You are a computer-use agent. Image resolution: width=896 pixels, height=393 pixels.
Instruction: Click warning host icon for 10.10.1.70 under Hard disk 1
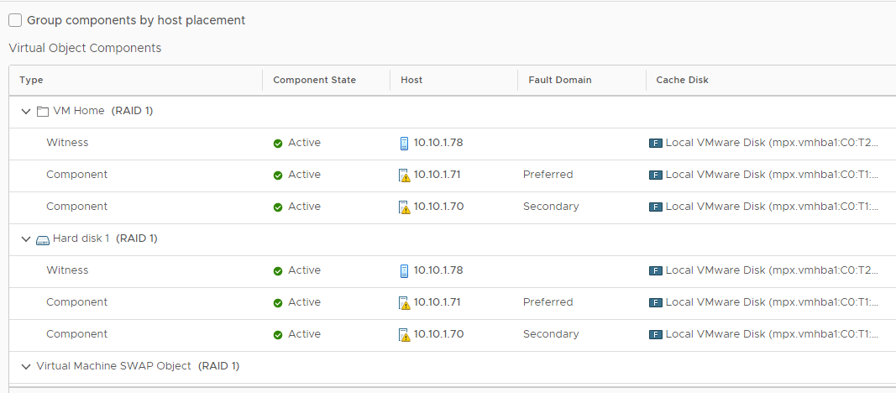click(404, 334)
